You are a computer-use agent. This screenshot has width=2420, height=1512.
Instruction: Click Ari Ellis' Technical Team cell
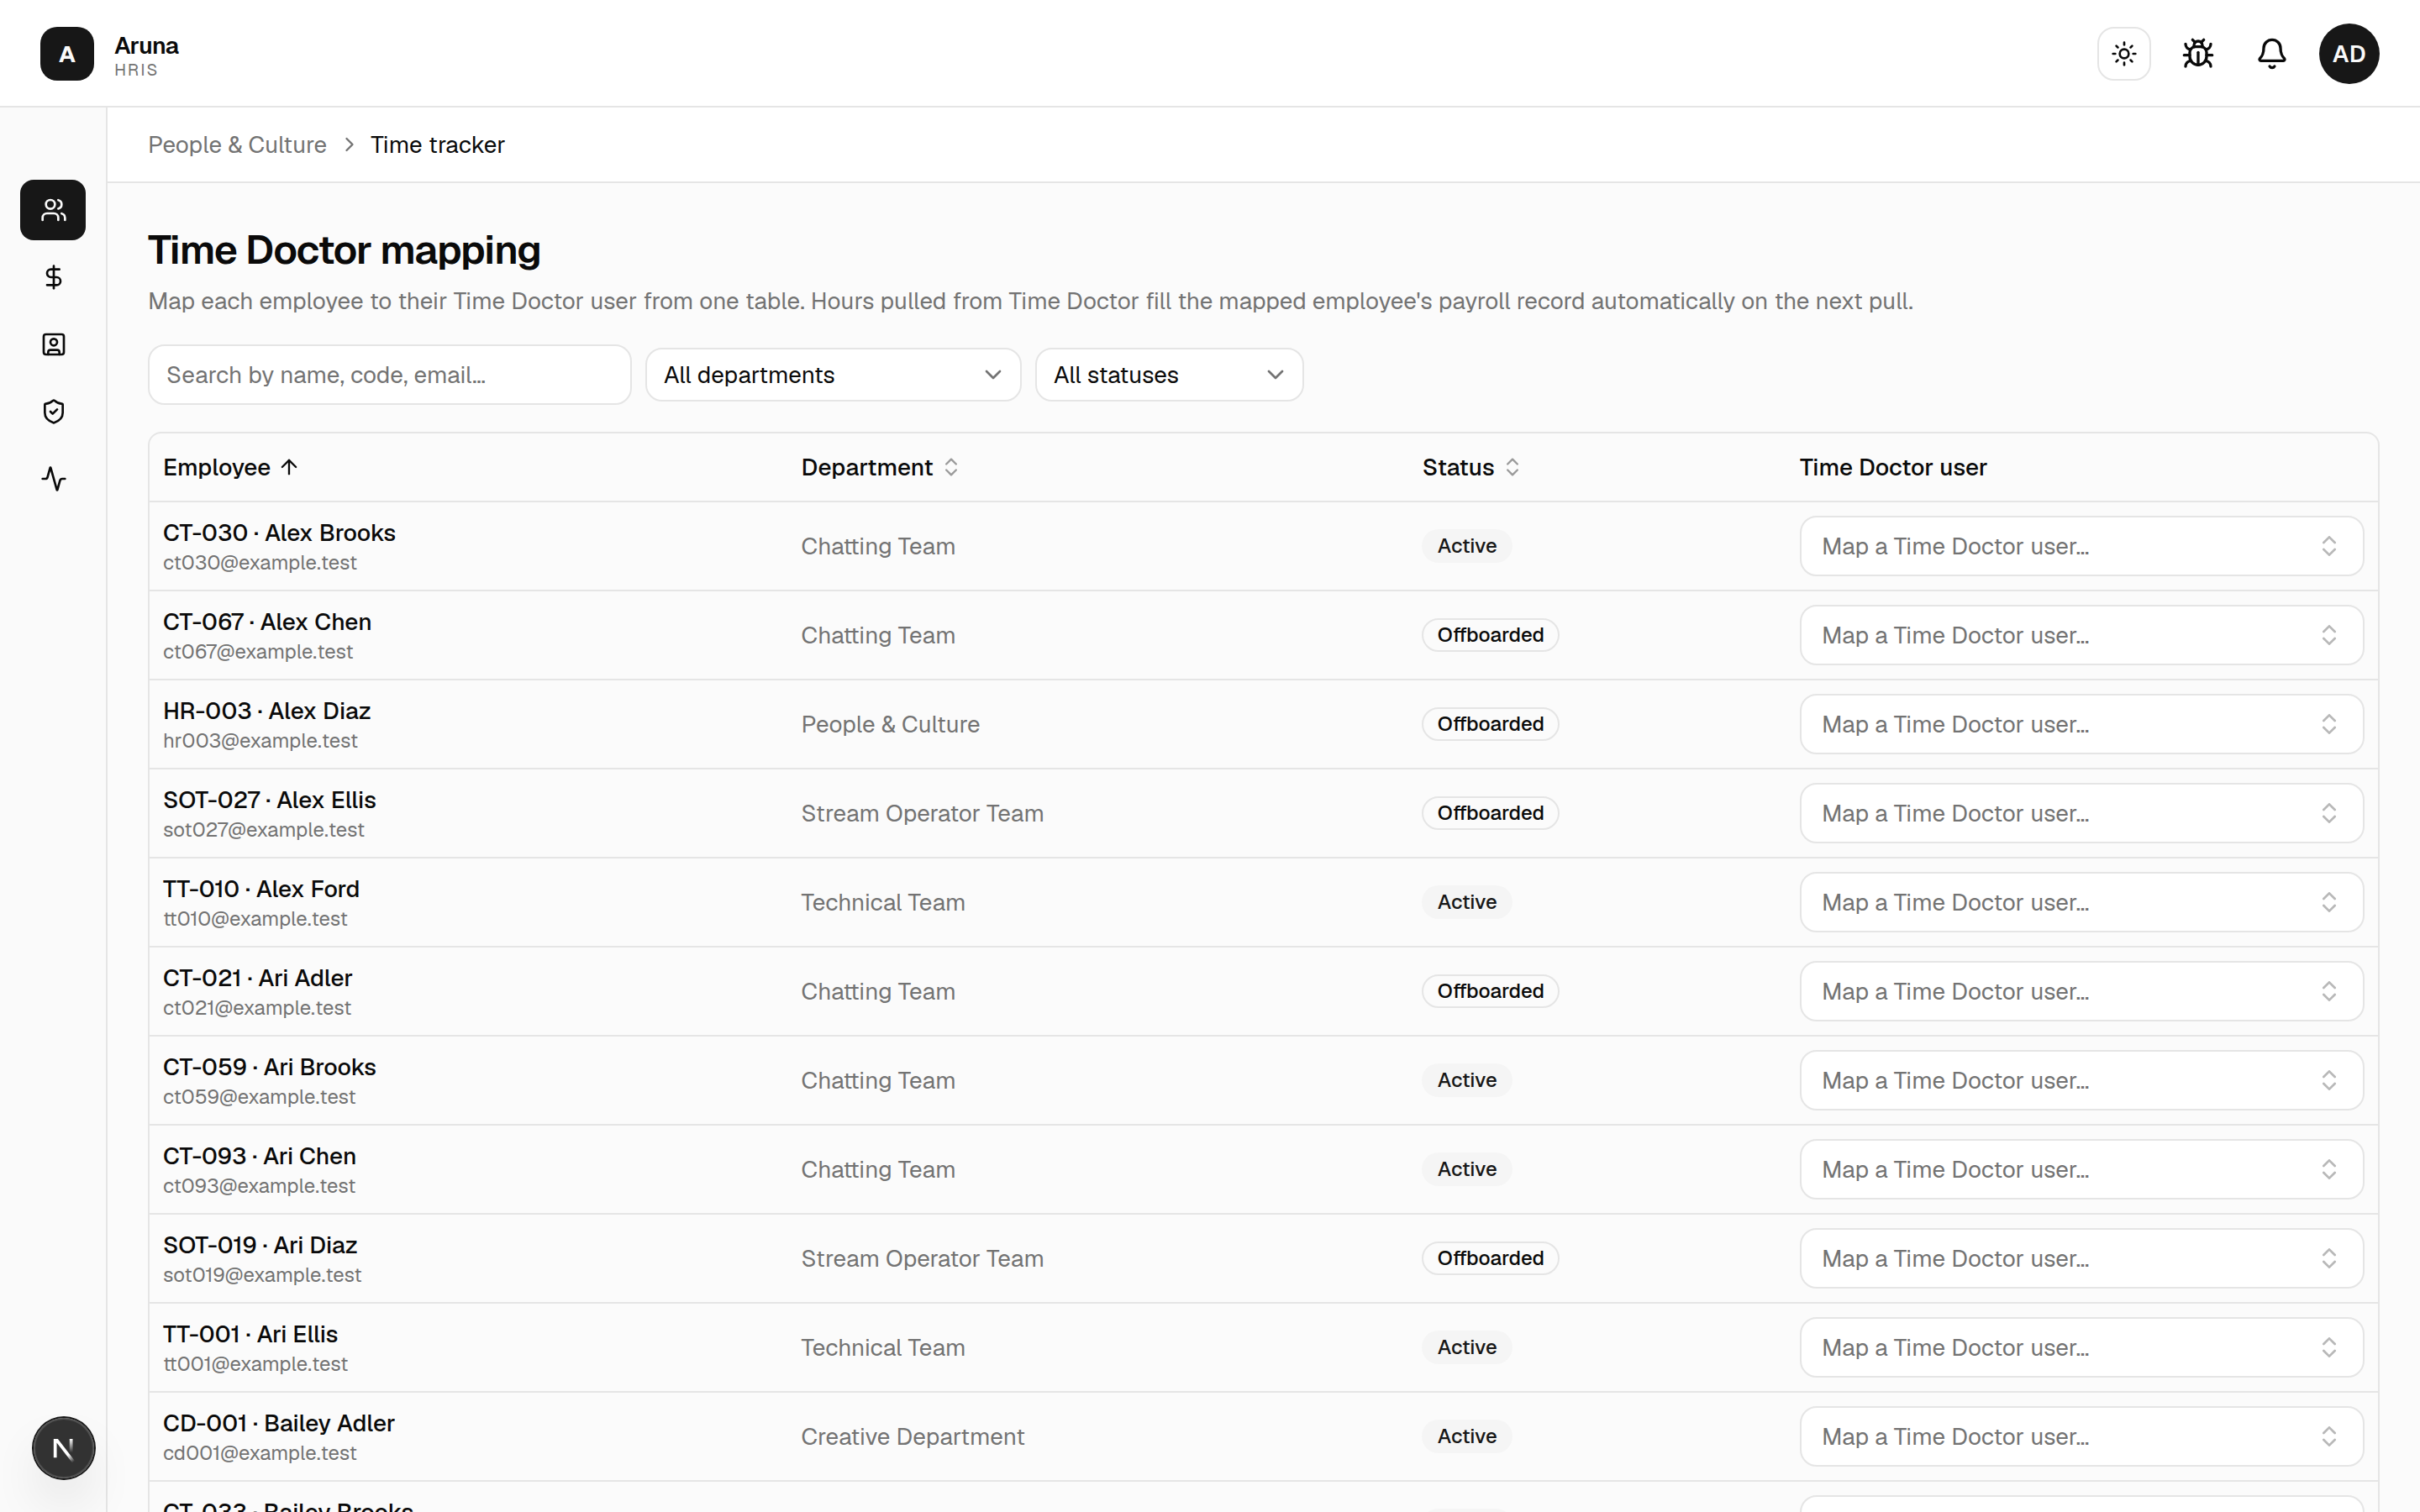(x=883, y=1347)
